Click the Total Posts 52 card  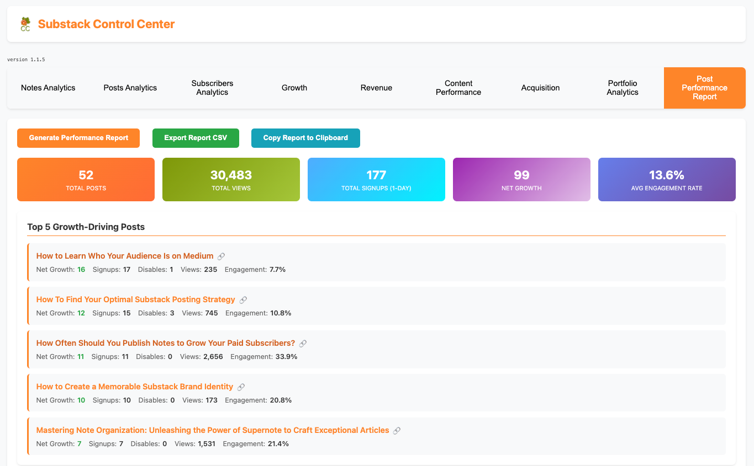point(86,180)
